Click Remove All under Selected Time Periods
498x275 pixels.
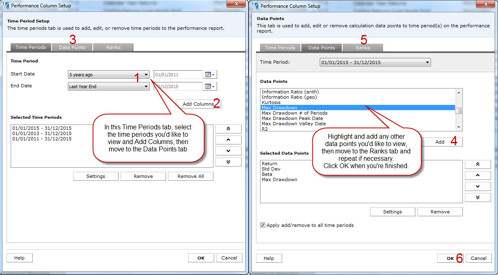tap(190, 176)
